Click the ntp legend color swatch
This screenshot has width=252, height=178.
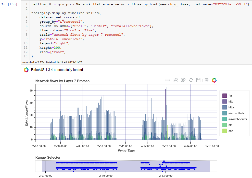point(224,125)
